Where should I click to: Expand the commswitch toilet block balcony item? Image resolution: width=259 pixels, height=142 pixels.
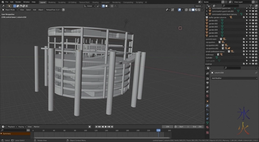click(x=207, y=14)
